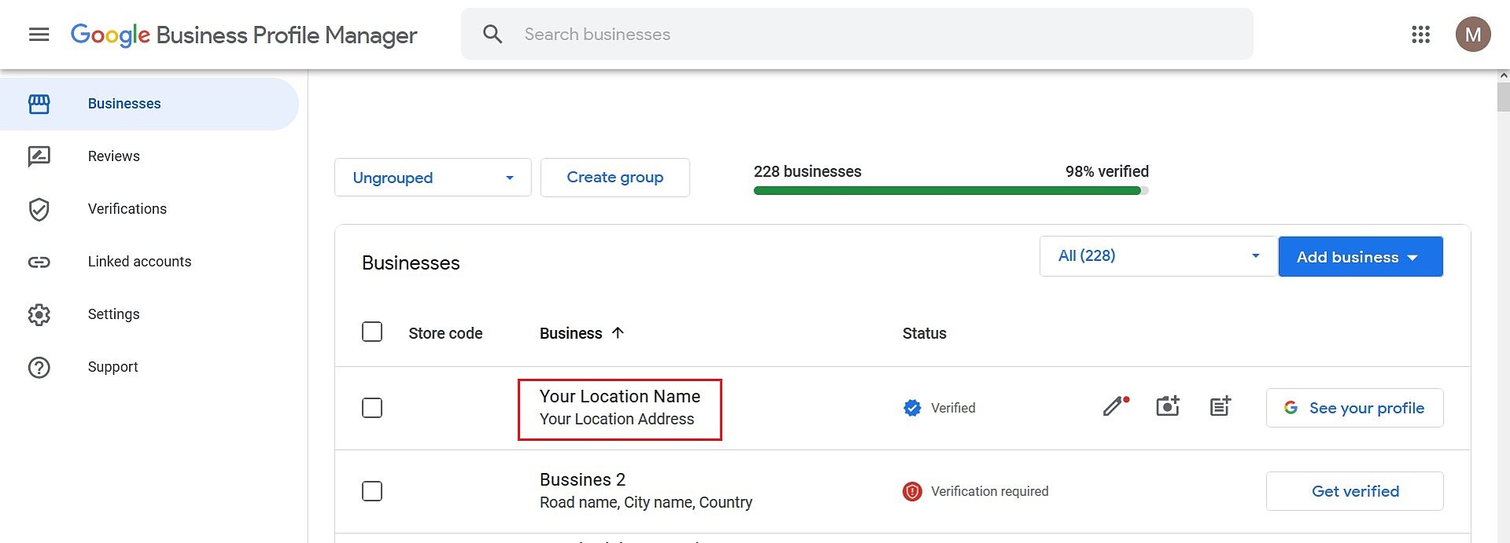The image size is (1510, 543).
Task: Click the Get verified button
Action: point(1354,491)
